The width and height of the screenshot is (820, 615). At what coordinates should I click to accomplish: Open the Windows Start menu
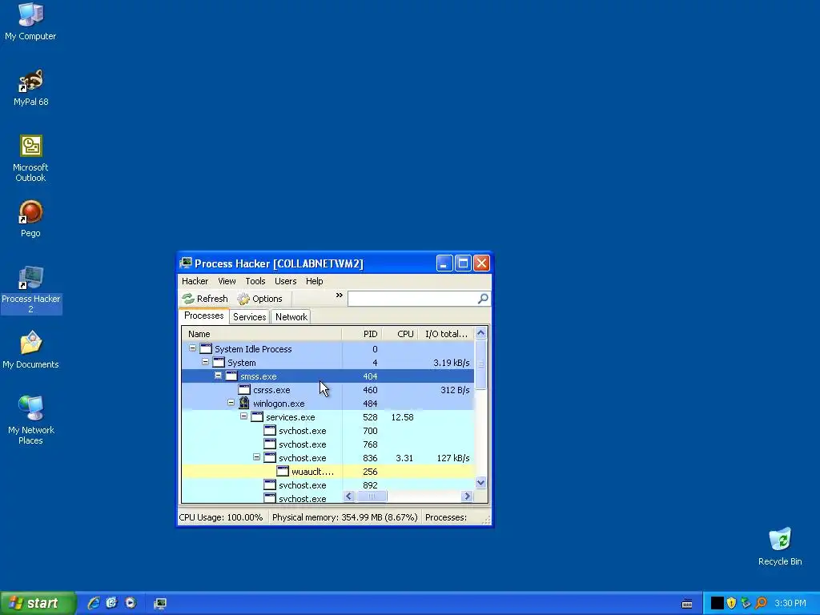38,603
